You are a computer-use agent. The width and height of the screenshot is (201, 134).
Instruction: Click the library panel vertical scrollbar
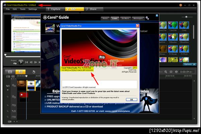pyautogui.click(x=194, y=32)
